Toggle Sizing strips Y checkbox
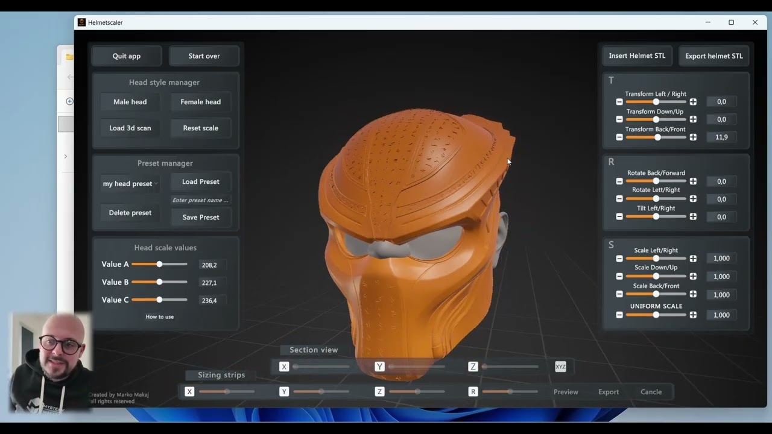Viewport: 772px width, 434px height. (x=284, y=392)
